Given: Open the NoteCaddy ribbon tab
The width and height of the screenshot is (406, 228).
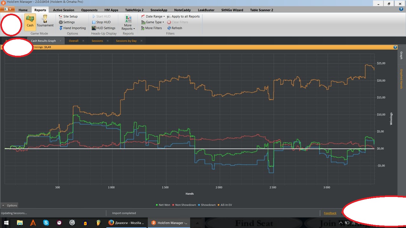Looking at the screenshot, I should pos(183,10).
